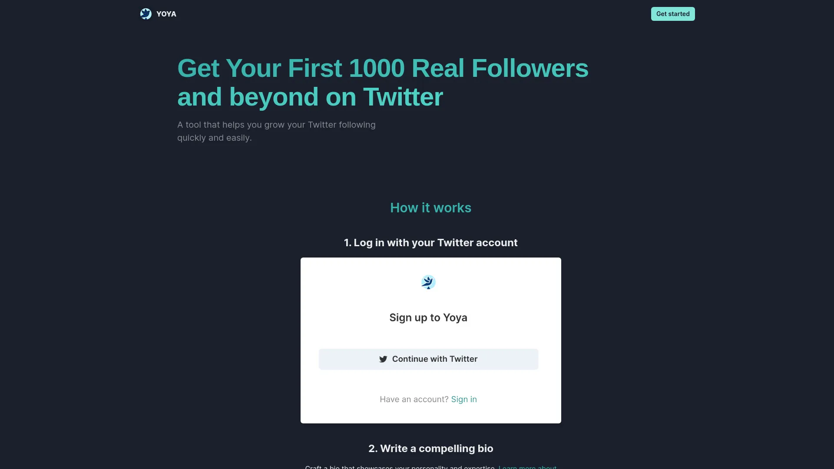
Task: Click the subtitle about growing your Twitter following
Action: (x=276, y=131)
